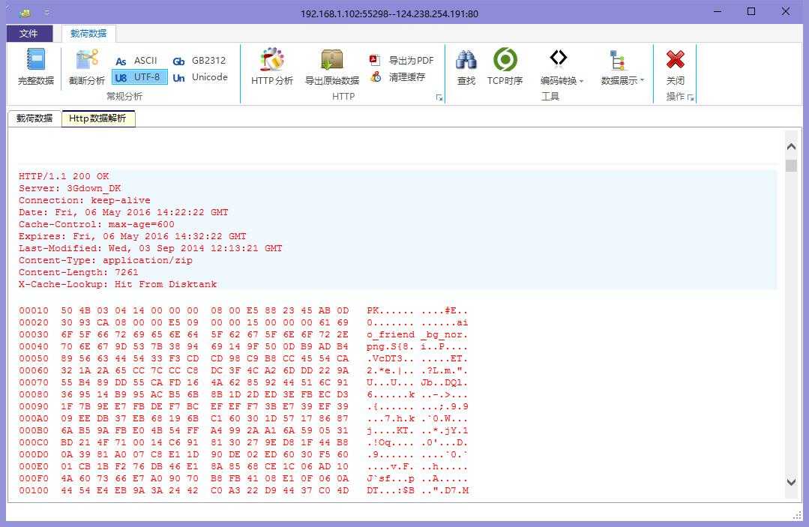This screenshot has width=809, height=527.
Task: Select Http数据解析 tab
Action: tap(97, 118)
